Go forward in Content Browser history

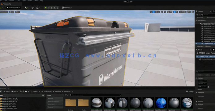click(24, 91)
